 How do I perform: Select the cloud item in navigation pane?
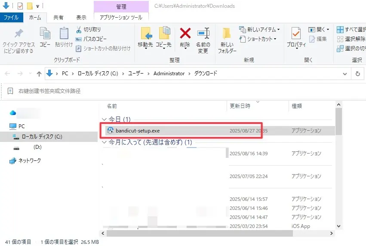tap(13, 113)
